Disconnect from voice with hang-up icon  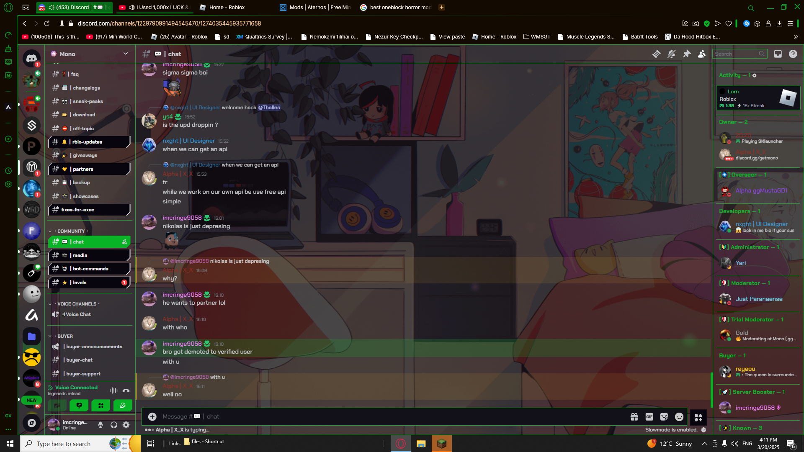coord(126,390)
